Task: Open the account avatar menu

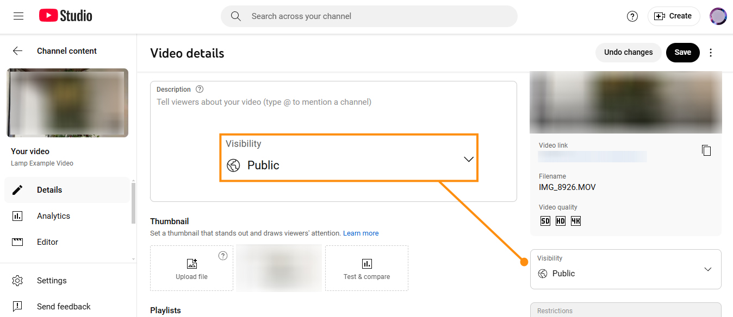Action: coord(718,16)
